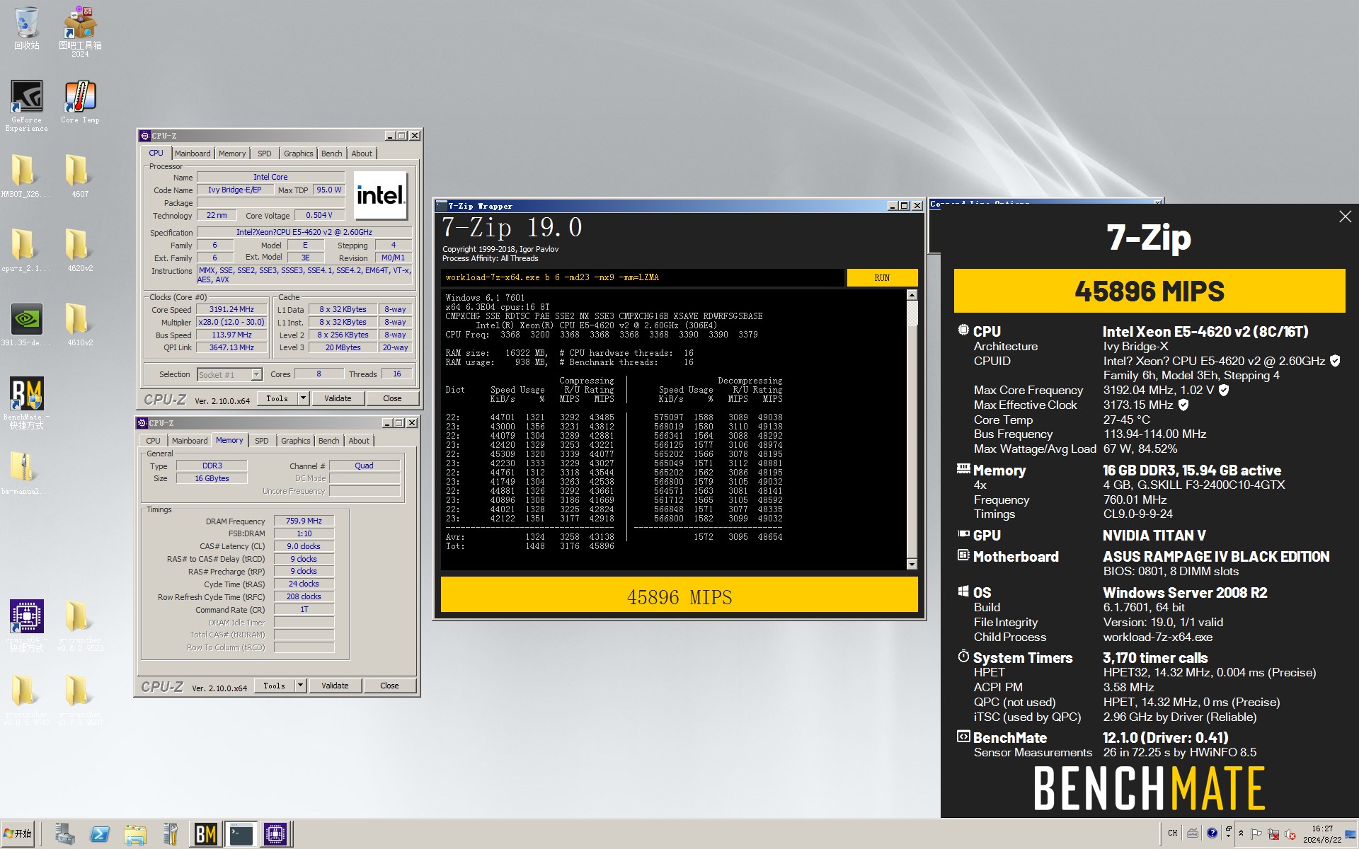Open the HWBOT_X26 folder on desktop
The width and height of the screenshot is (1359, 849).
pos(24,175)
